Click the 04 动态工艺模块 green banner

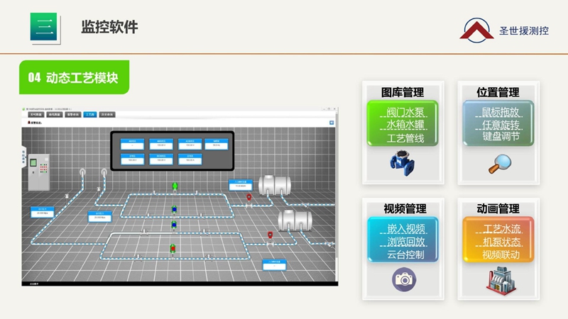point(75,77)
